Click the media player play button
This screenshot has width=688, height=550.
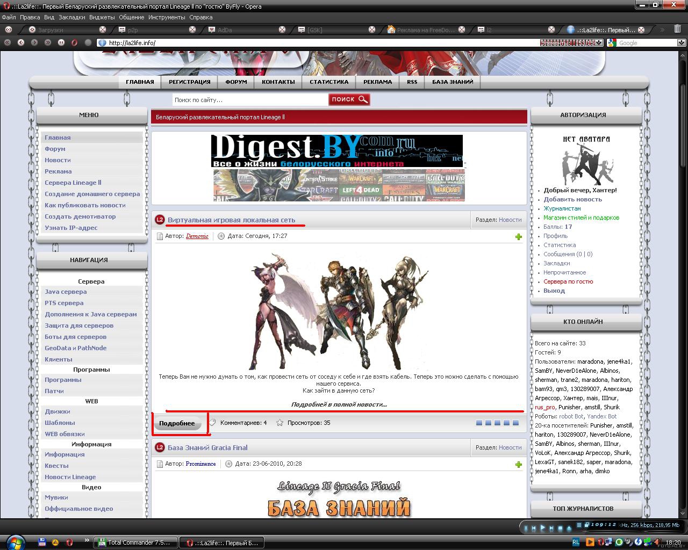tap(543, 528)
